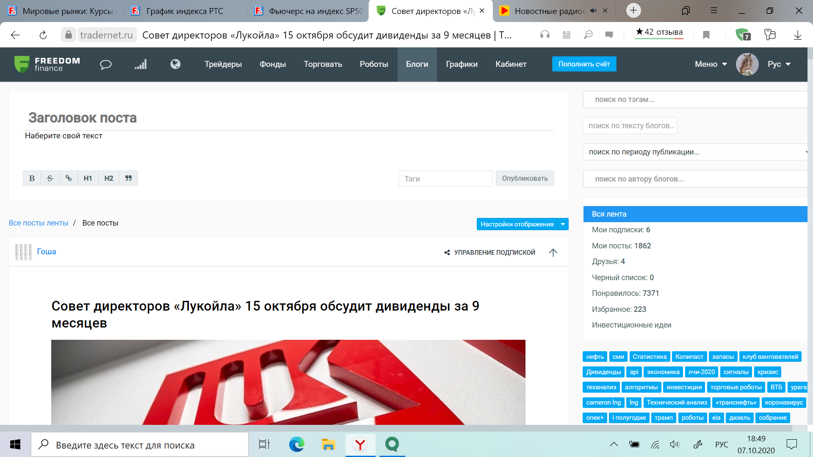Screen dimensions: 813x457
Task: Open the Трейдеры menu item
Action: tap(223, 64)
